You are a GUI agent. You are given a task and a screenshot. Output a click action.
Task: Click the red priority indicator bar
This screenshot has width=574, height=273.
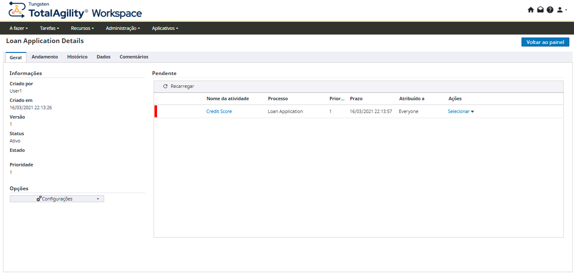tap(156, 111)
